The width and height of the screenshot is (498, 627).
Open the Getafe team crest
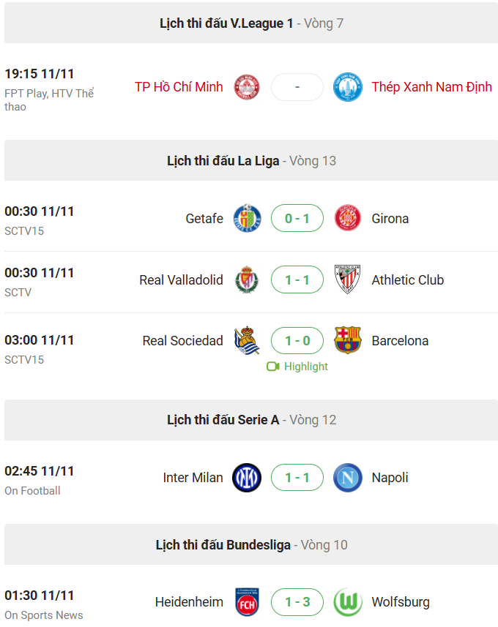[247, 218]
